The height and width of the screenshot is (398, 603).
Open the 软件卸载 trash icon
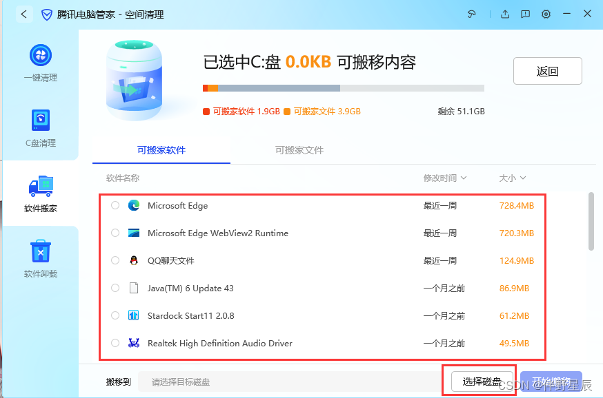[41, 251]
